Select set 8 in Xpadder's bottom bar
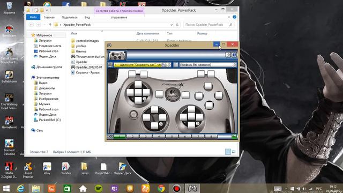Image resolution: width=343 pixels, height=193 pixels. 211,137
